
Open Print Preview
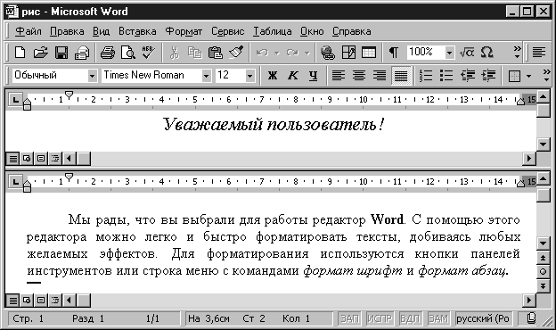tap(128, 53)
